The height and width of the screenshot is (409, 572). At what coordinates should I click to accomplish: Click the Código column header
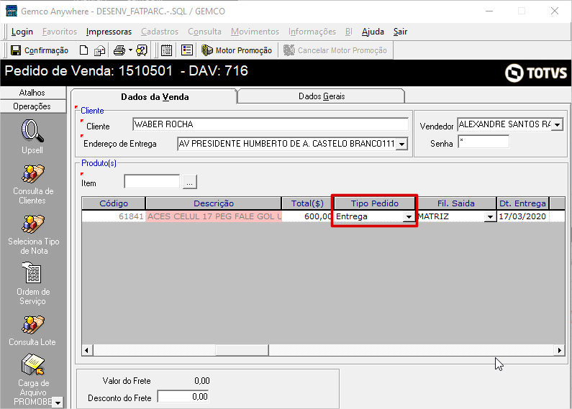point(114,203)
